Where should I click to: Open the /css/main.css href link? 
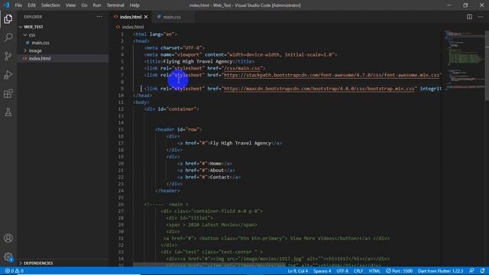tap(243, 68)
